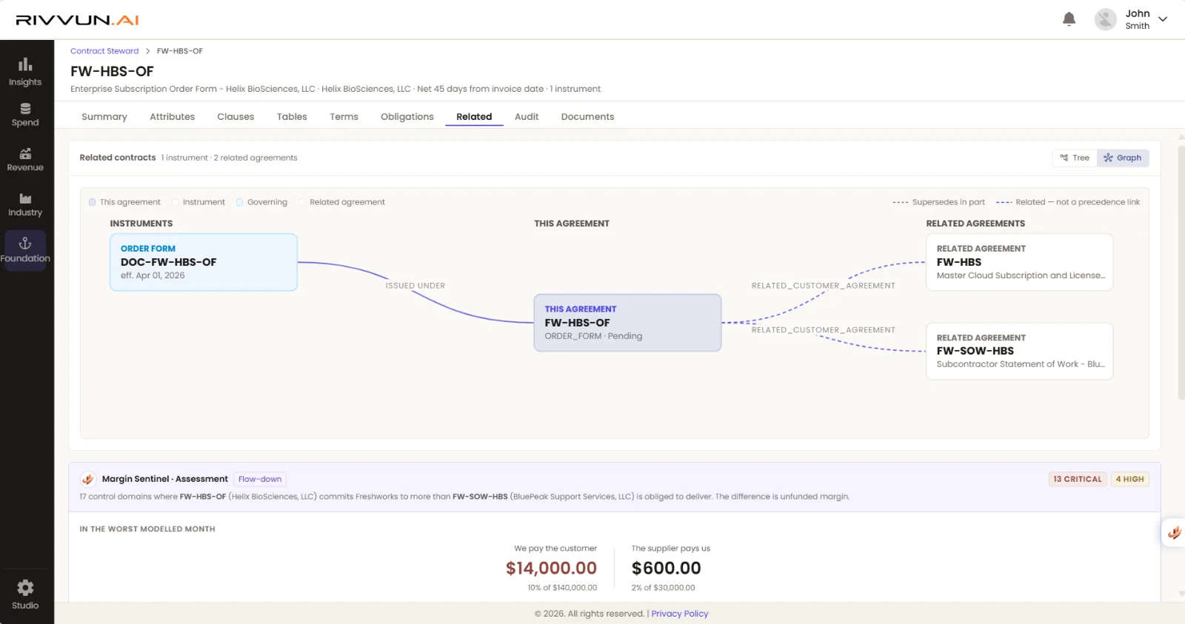The height and width of the screenshot is (624, 1185).
Task: Click the $14,000.00 customer payout value
Action: click(551, 568)
